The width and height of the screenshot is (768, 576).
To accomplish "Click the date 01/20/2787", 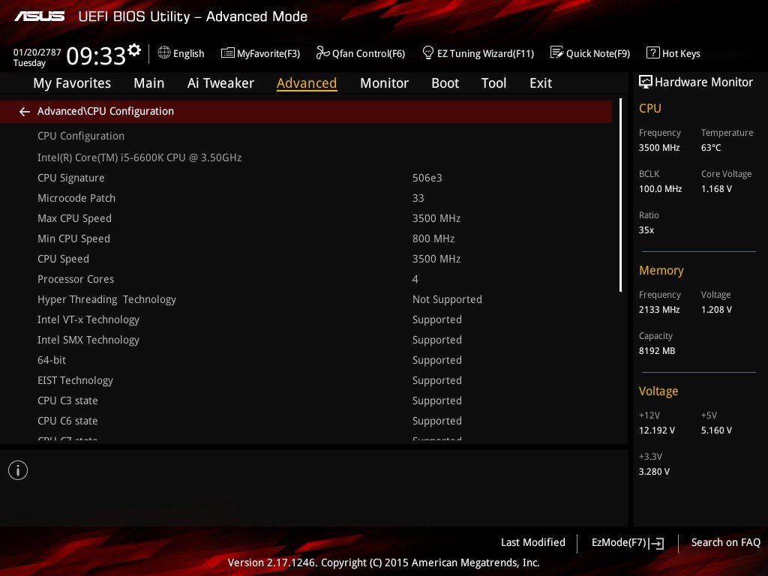I will pos(37,52).
